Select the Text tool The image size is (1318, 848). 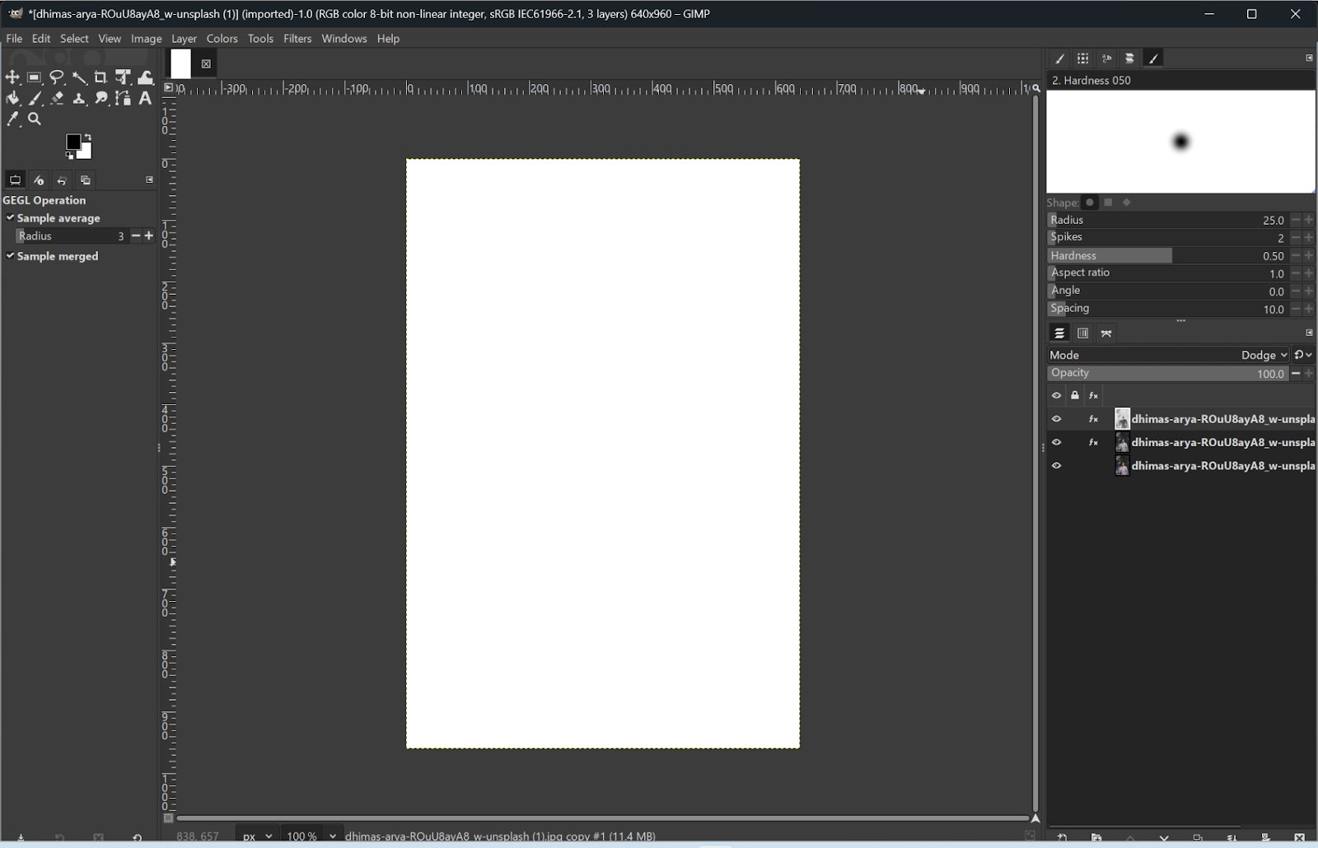click(145, 98)
